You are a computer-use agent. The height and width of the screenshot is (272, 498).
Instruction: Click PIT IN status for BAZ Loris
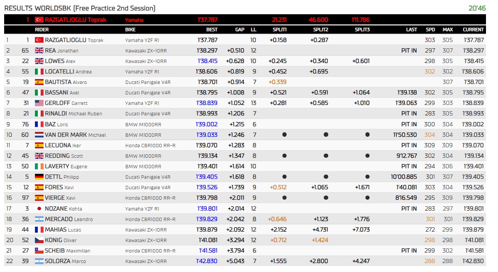click(x=409, y=124)
